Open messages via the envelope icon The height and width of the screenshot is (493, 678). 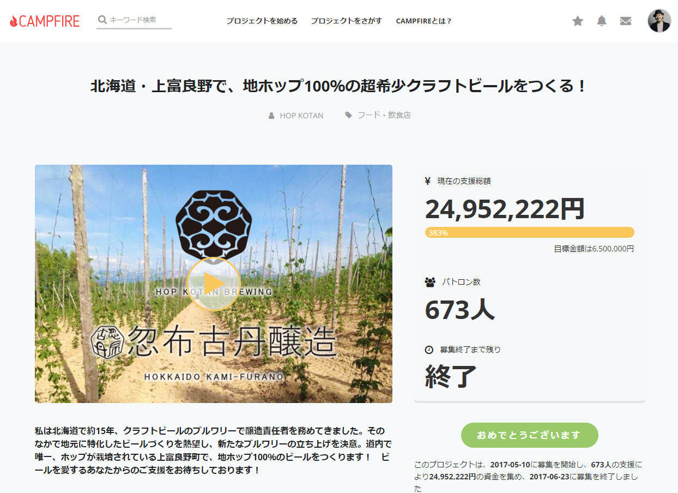point(625,21)
